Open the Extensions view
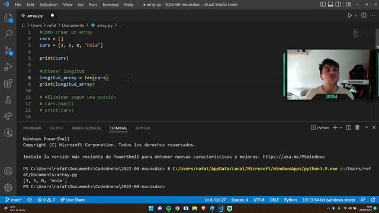This screenshot has width=379, height=213. (x=8, y=83)
